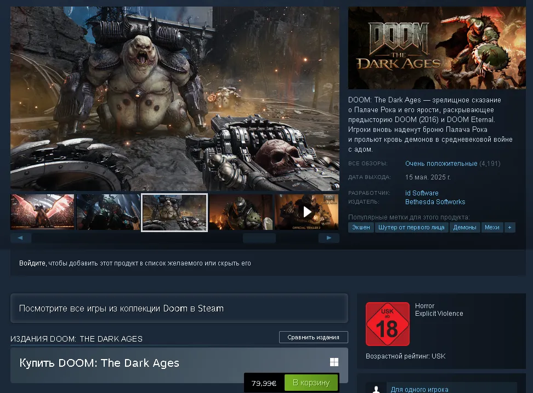Select the Мехи tag

492,227
